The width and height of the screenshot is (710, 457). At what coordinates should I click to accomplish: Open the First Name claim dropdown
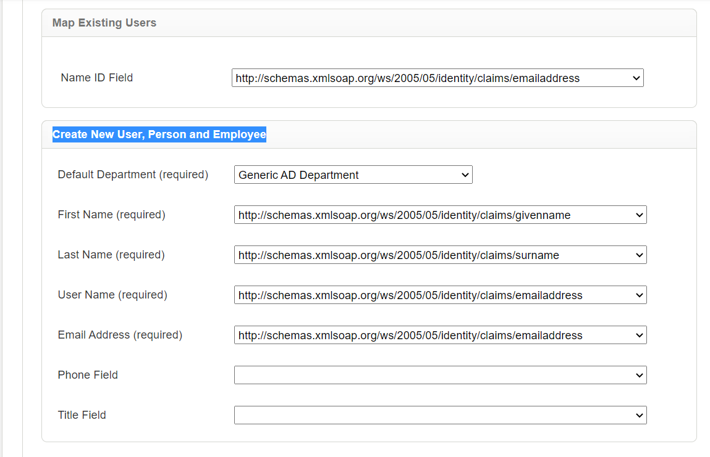(440, 215)
